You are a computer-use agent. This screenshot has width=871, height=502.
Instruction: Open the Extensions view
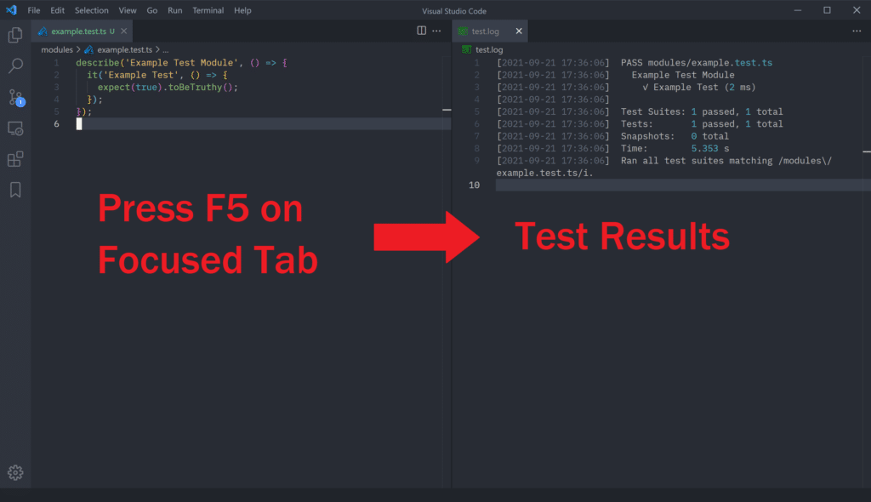point(14,158)
